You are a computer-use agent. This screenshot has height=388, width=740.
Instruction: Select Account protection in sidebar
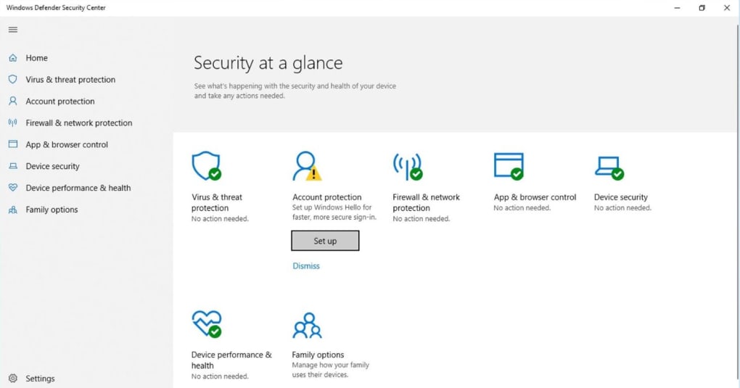(60, 102)
